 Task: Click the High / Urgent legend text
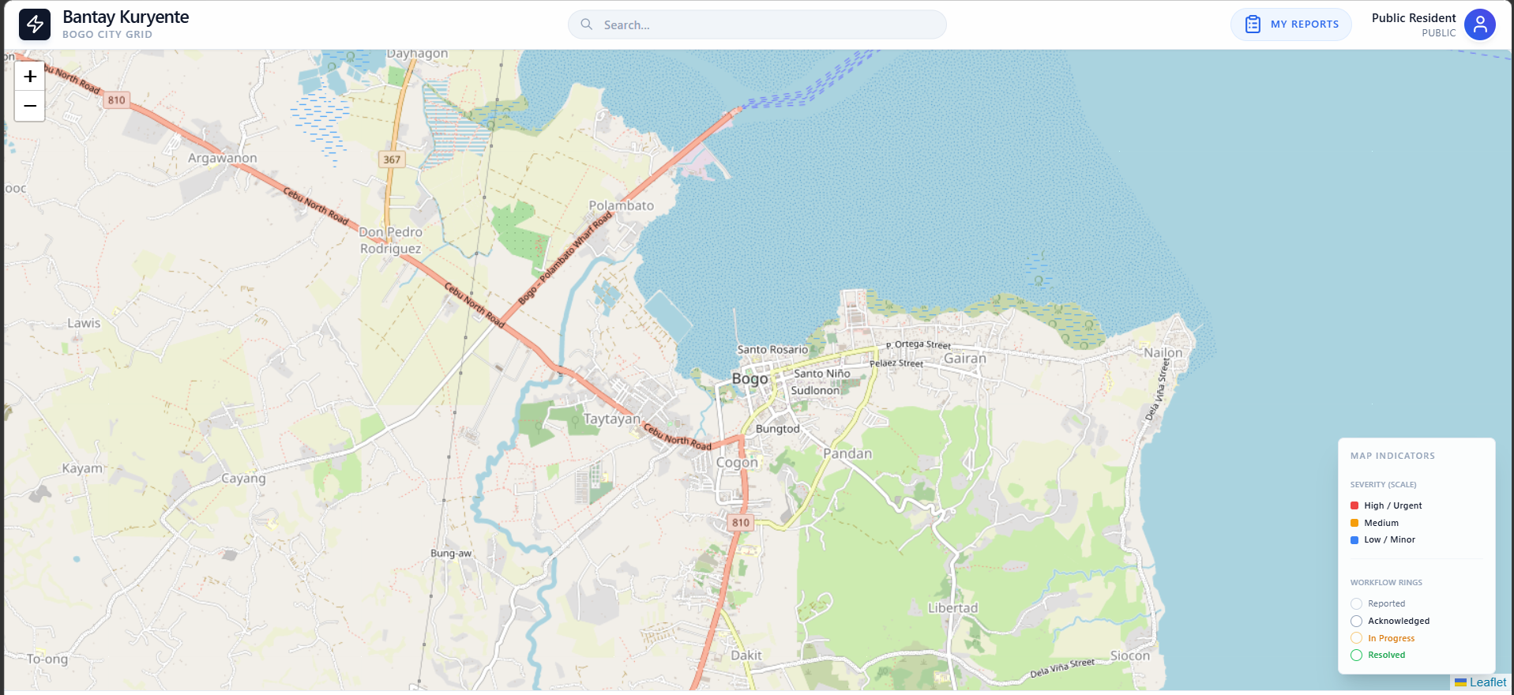point(1392,505)
